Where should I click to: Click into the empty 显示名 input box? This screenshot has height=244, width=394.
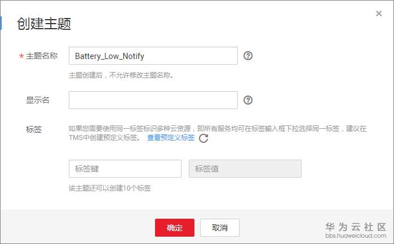[153, 100]
